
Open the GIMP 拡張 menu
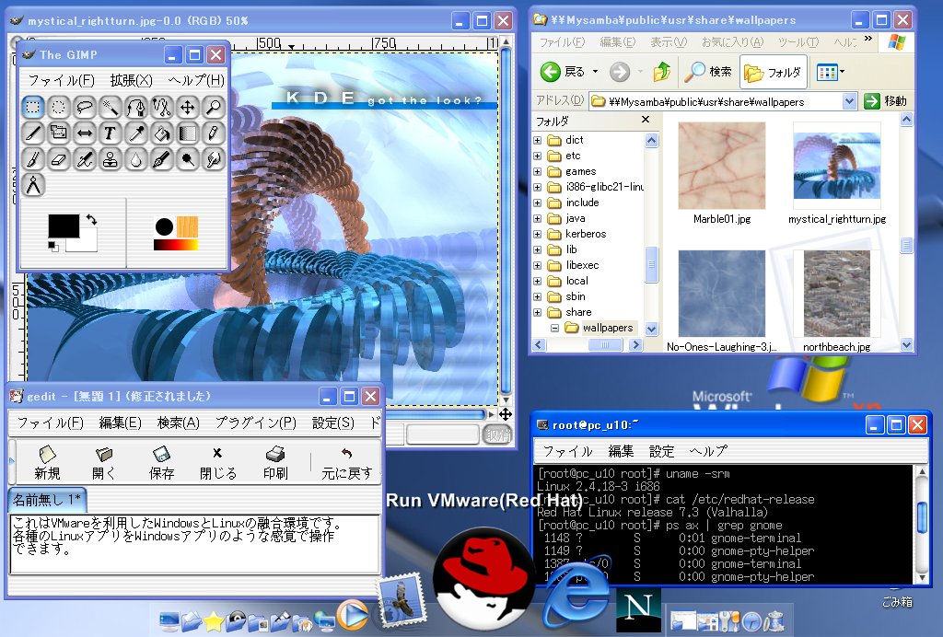tap(131, 80)
